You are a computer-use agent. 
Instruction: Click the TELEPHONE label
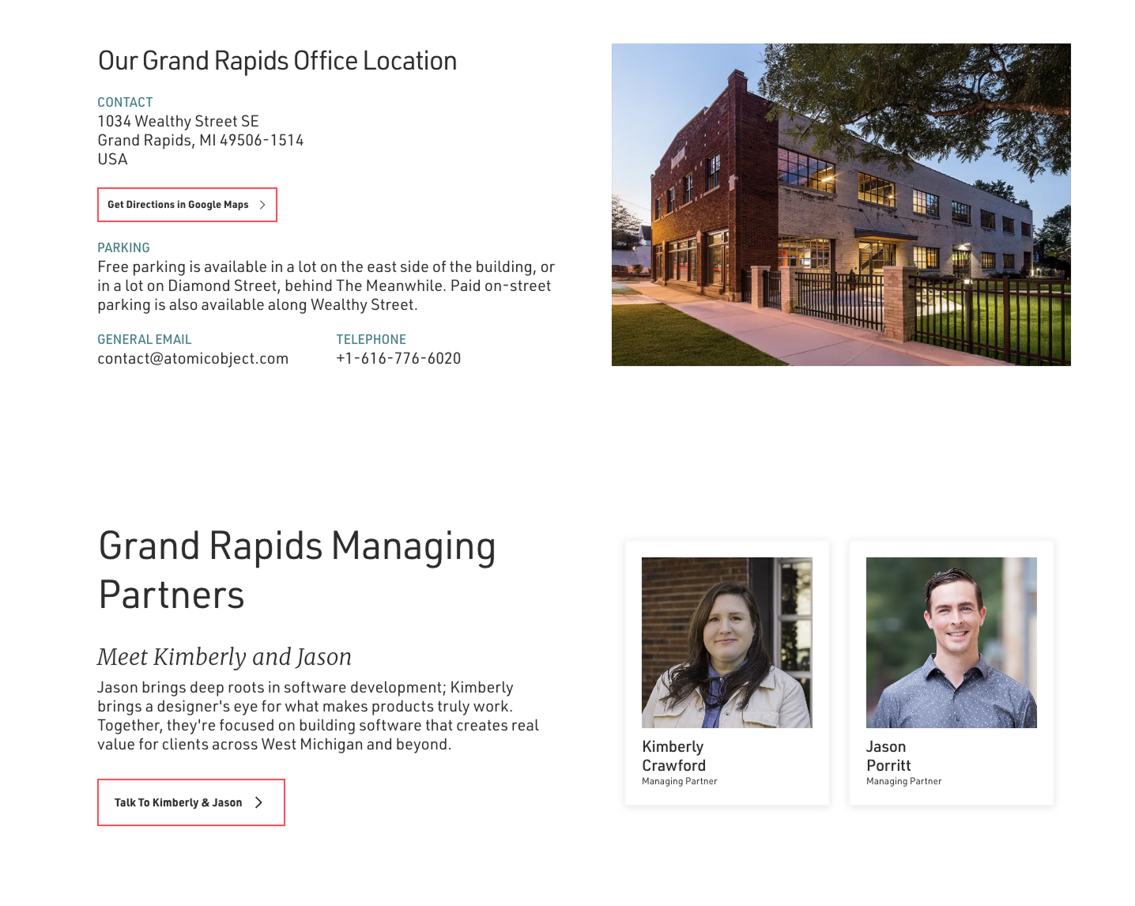click(371, 339)
